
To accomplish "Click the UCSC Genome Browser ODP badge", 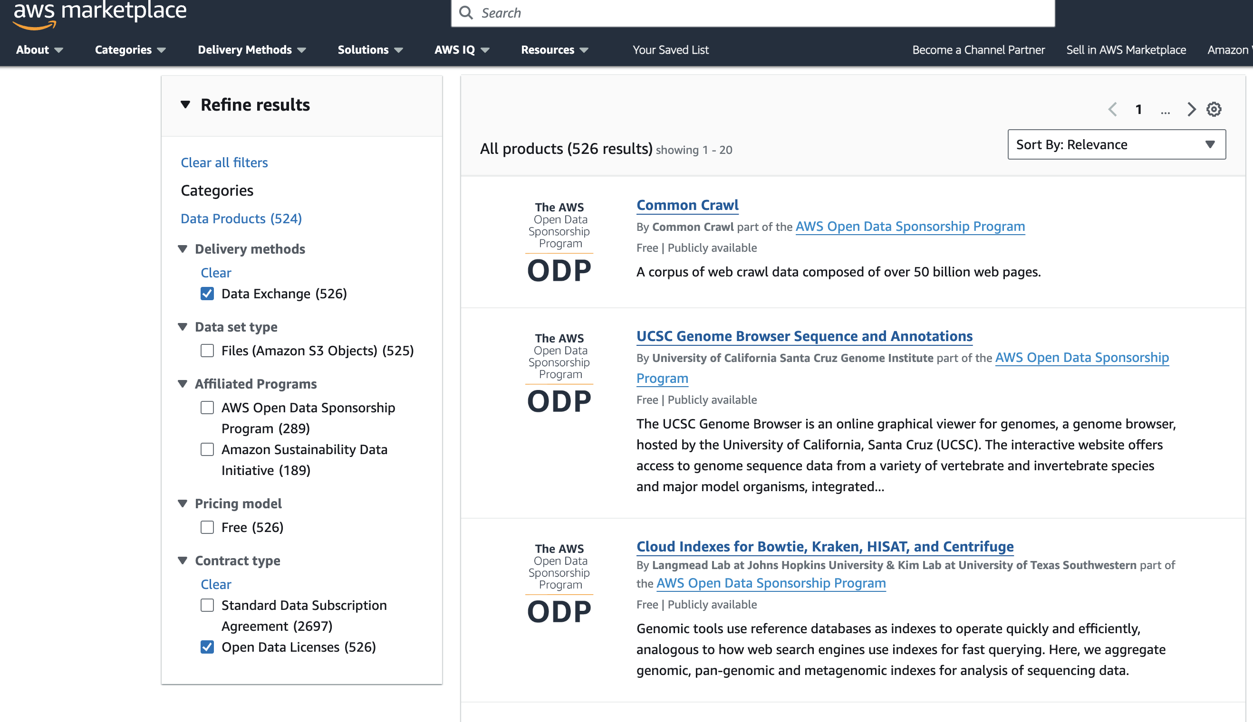I will tap(559, 372).
